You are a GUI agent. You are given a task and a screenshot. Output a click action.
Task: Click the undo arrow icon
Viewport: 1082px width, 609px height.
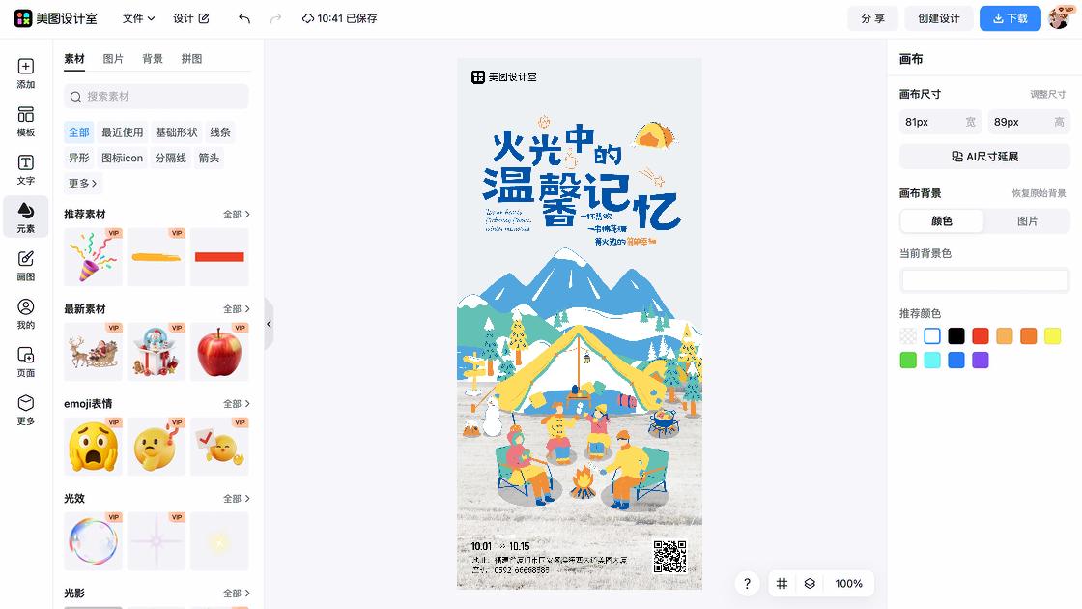[x=244, y=18]
